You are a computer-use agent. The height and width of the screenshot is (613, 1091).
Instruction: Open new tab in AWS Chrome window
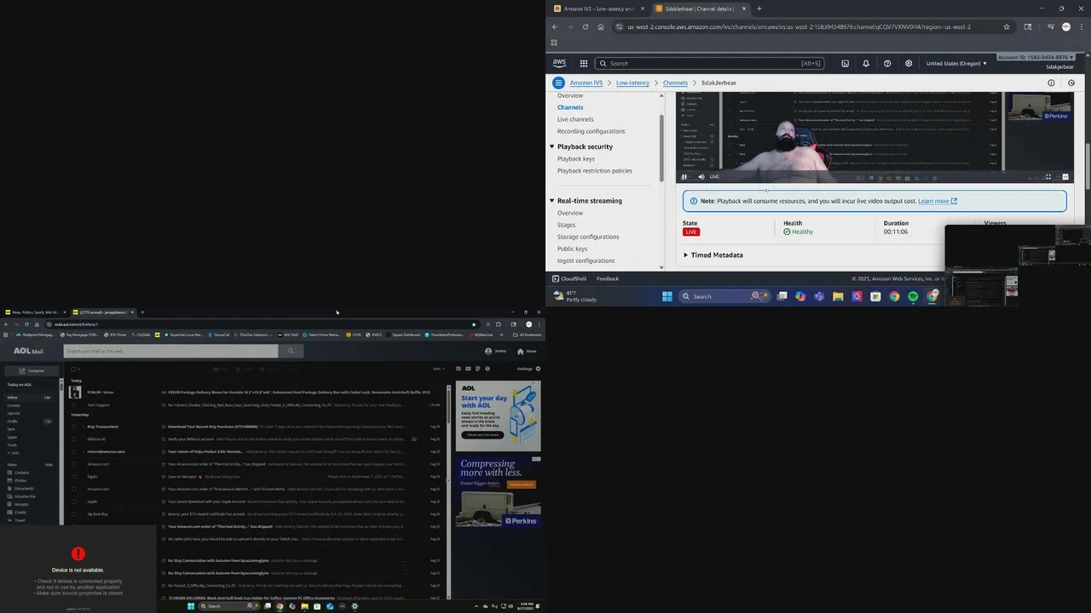point(759,9)
